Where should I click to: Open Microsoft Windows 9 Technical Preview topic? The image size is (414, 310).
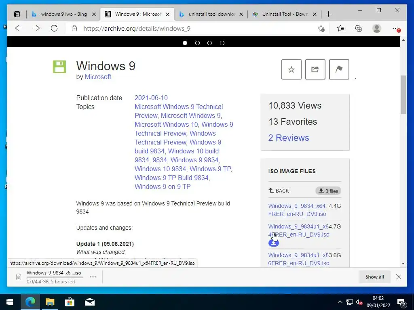click(179, 111)
